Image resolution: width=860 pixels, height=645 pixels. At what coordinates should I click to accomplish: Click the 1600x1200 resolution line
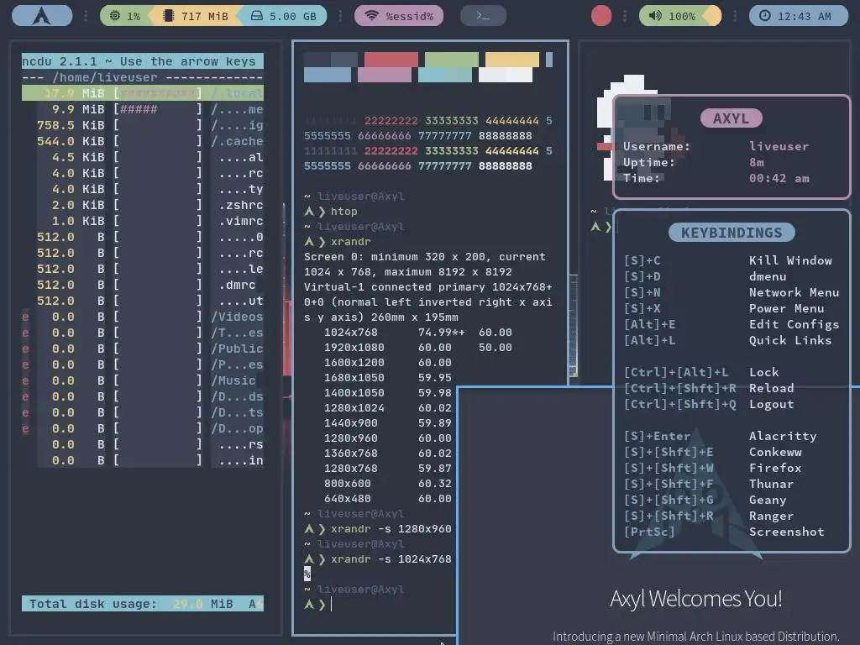[388, 363]
